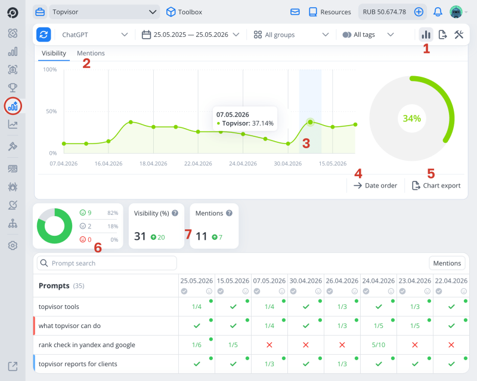477x381 pixels.
Task: Click the 26.04.2026 column date header
Action: click(x=342, y=281)
